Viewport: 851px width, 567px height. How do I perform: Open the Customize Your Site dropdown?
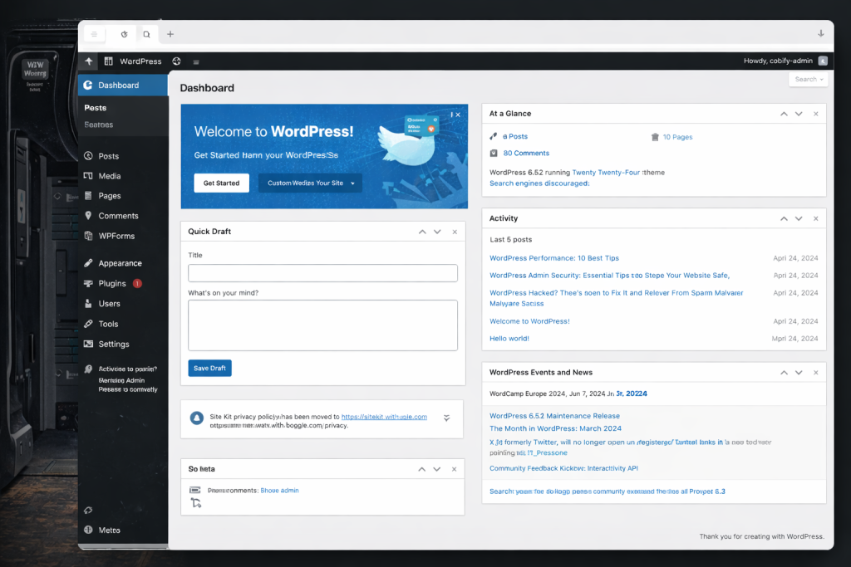coord(309,182)
